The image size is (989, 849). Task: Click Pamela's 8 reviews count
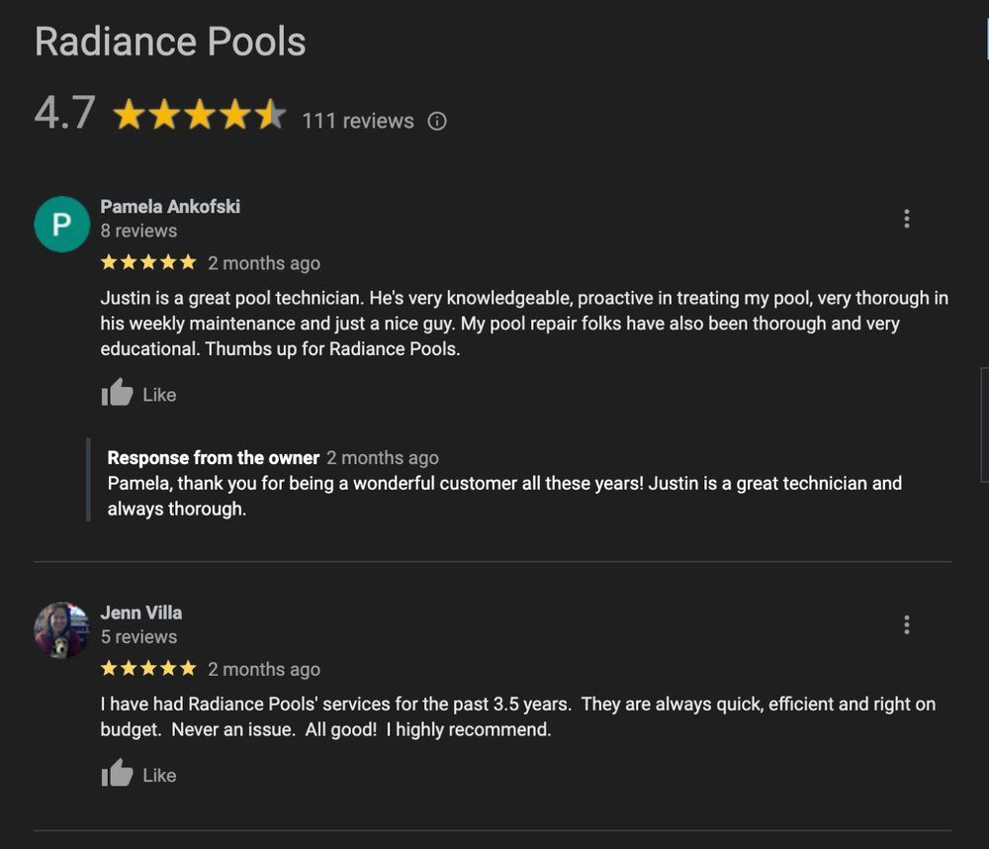coord(138,231)
